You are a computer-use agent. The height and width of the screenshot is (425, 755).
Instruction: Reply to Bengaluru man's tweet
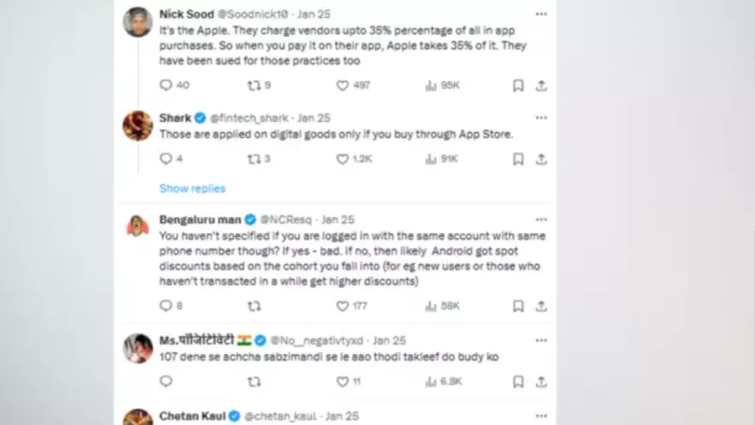(166, 306)
